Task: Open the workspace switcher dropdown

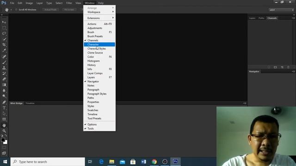Action: tap(281, 10)
